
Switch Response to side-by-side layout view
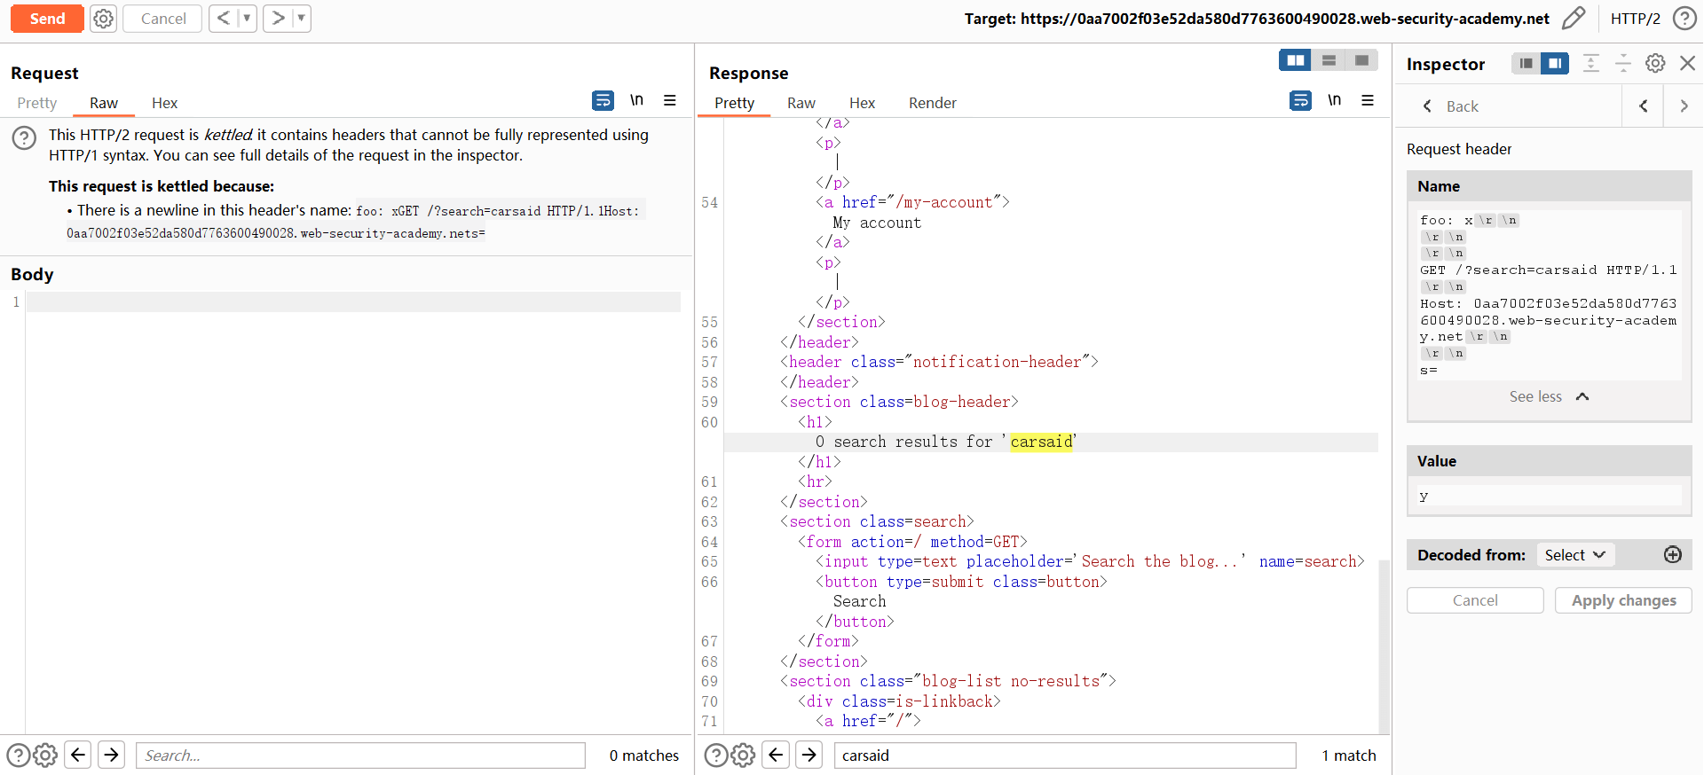(1296, 60)
